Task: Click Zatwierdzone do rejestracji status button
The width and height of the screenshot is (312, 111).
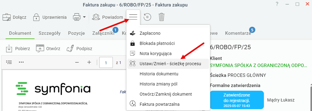Action: tap(237, 100)
